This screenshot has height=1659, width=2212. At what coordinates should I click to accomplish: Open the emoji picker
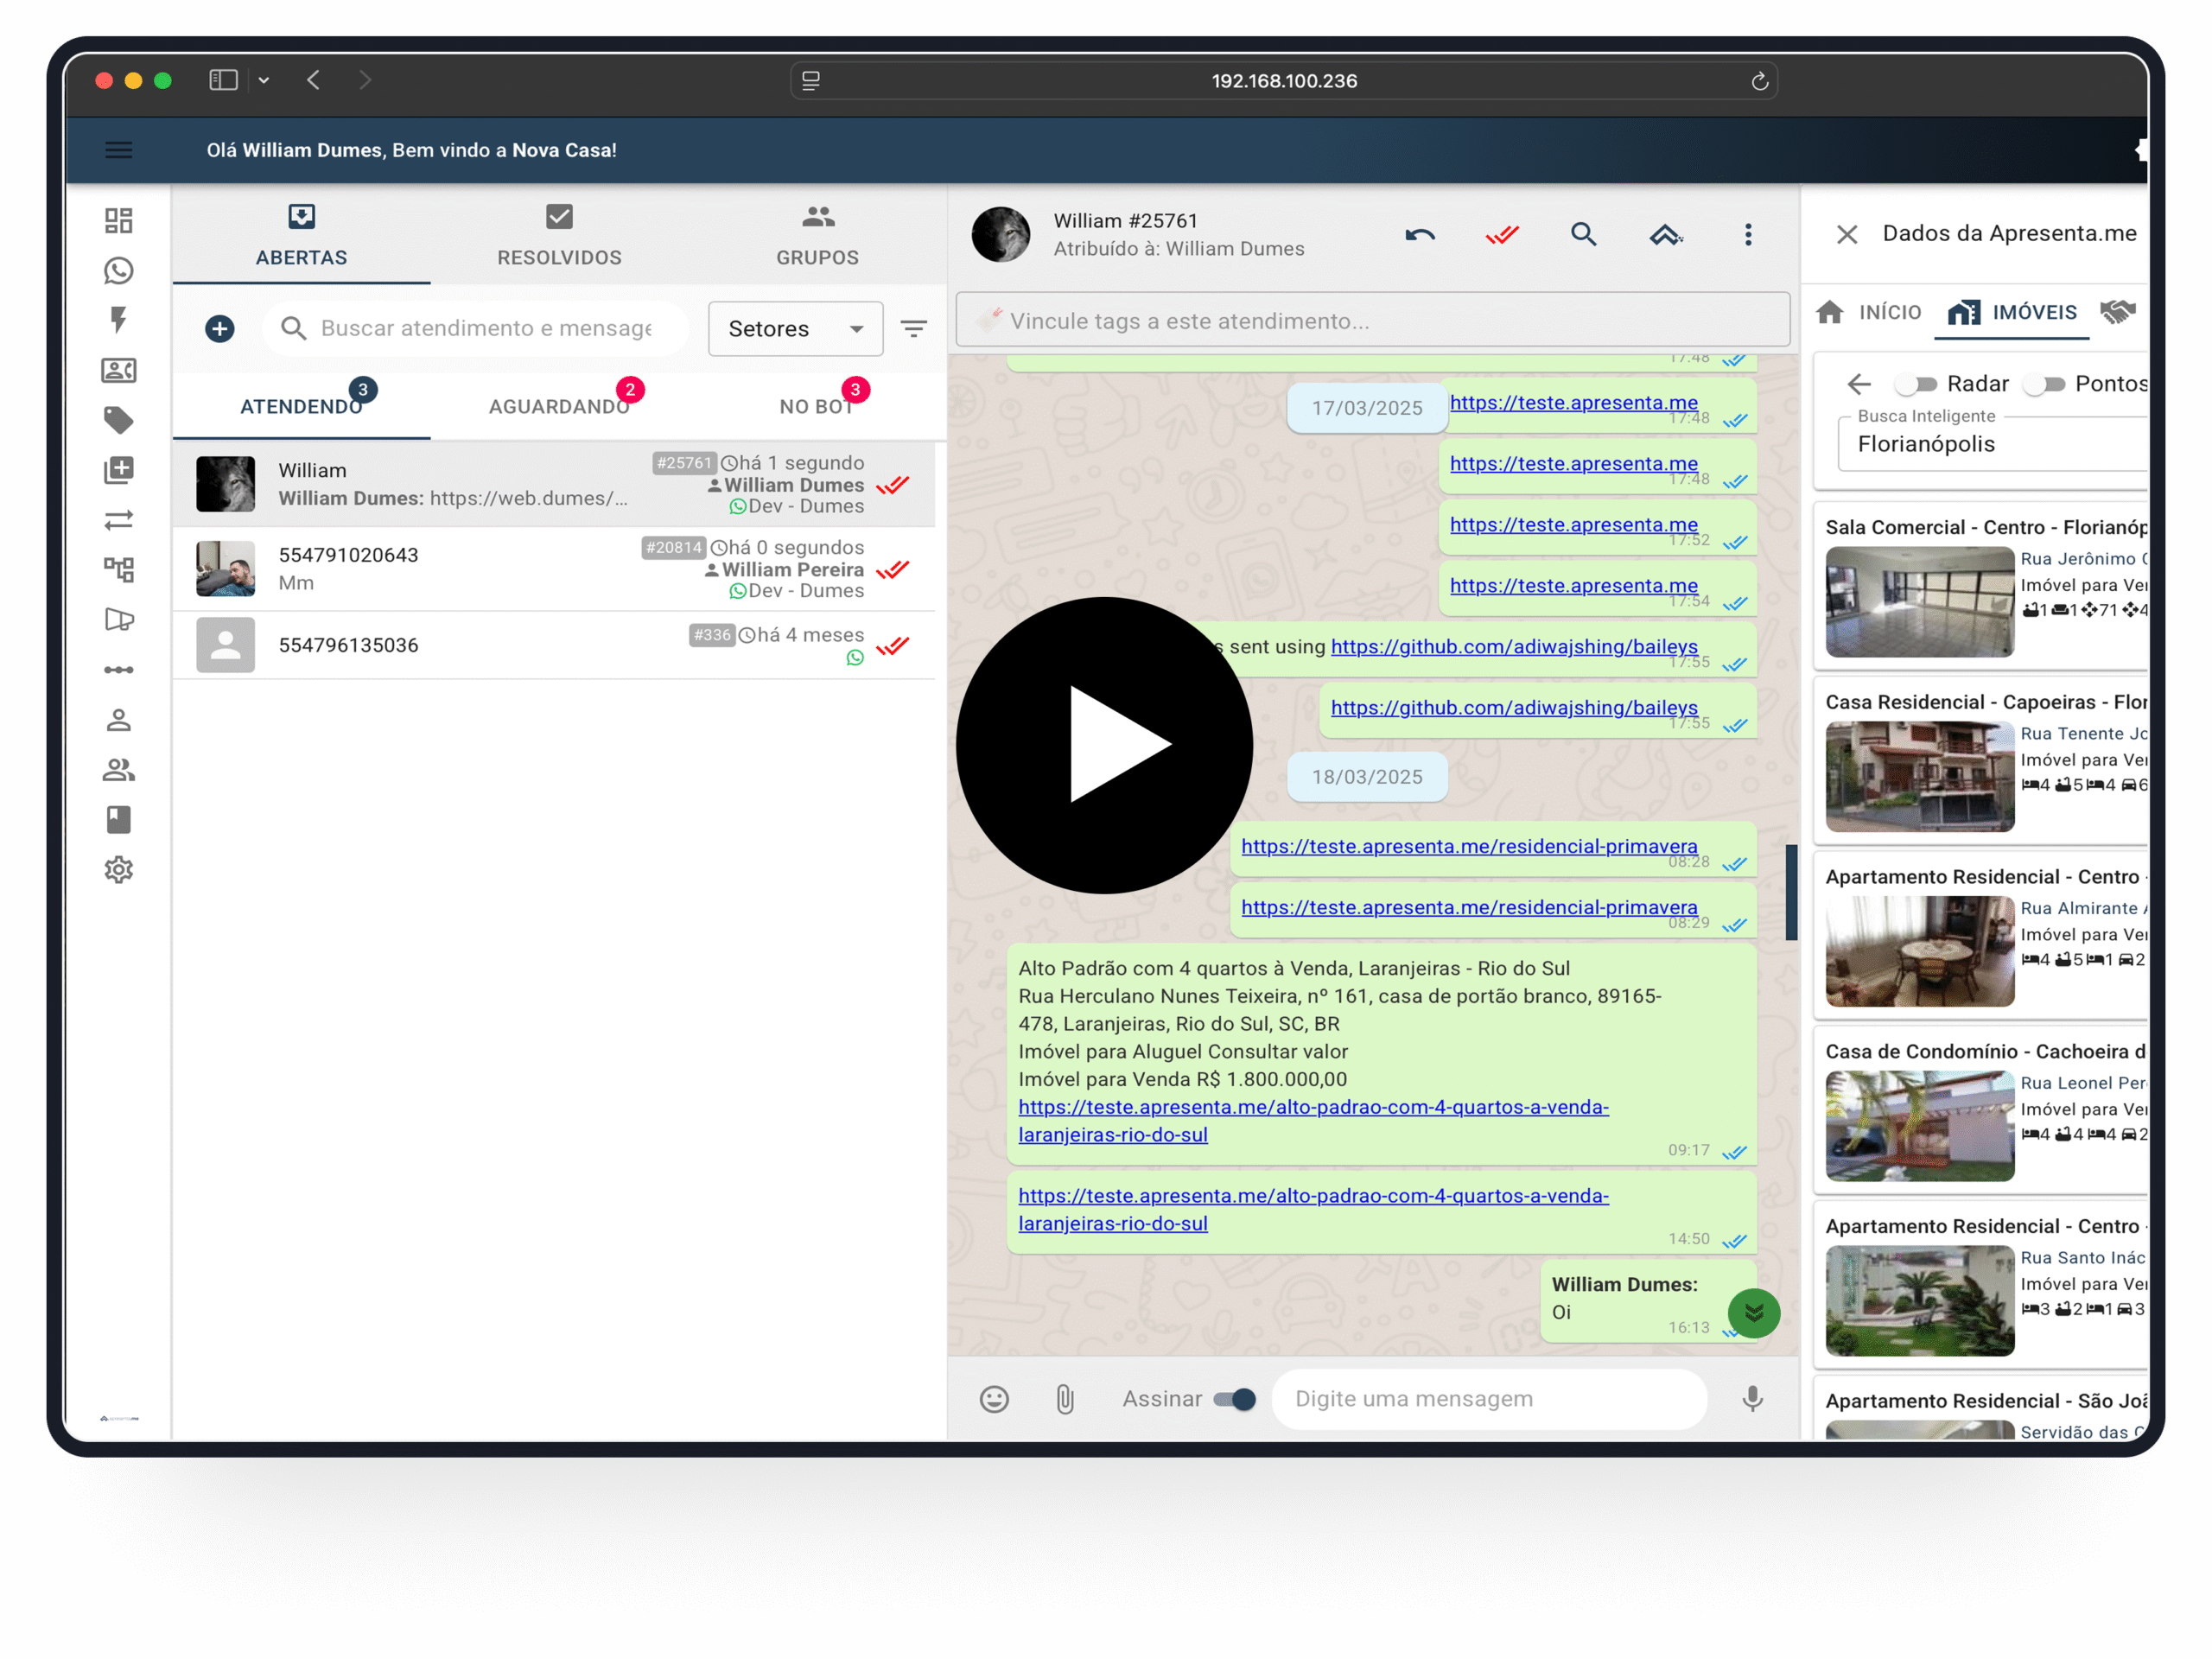pyautogui.click(x=993, y=1398)
